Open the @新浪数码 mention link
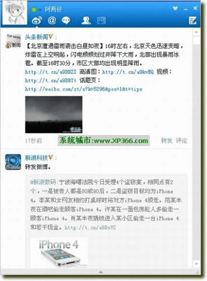 pos(43,182)
